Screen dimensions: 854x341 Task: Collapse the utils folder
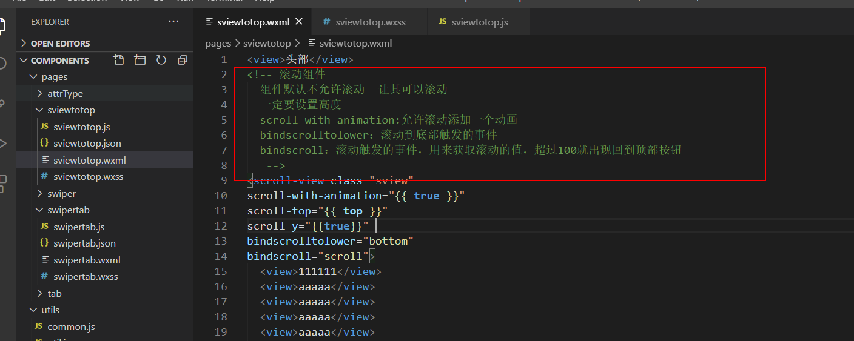(34, 310)
